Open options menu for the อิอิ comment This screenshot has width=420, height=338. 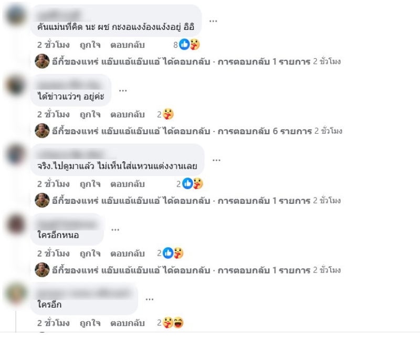tap(213, 21)
